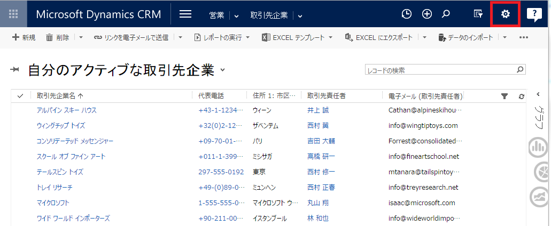Open contact 吉田 大輔
The height and width of the screenshot is (226, 551).
click(x=321, y=141)
